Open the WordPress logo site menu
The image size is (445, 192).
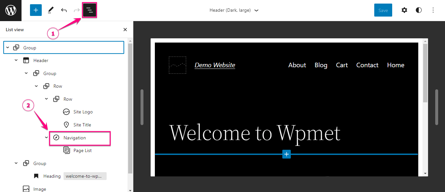tap(11, 10)
